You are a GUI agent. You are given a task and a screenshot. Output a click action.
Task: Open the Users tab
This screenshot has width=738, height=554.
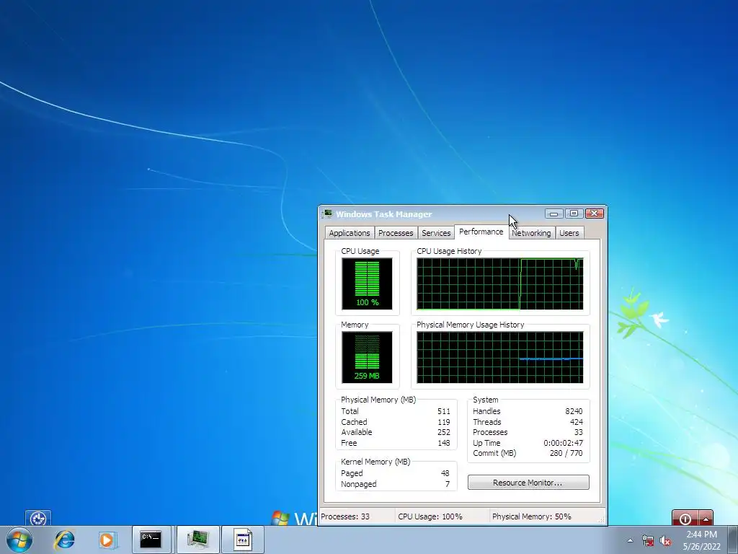tap(569, 233)
